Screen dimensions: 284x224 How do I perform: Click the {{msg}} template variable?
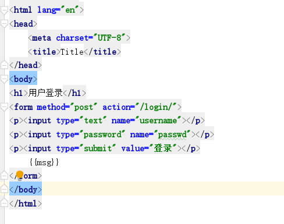(44, 162)
